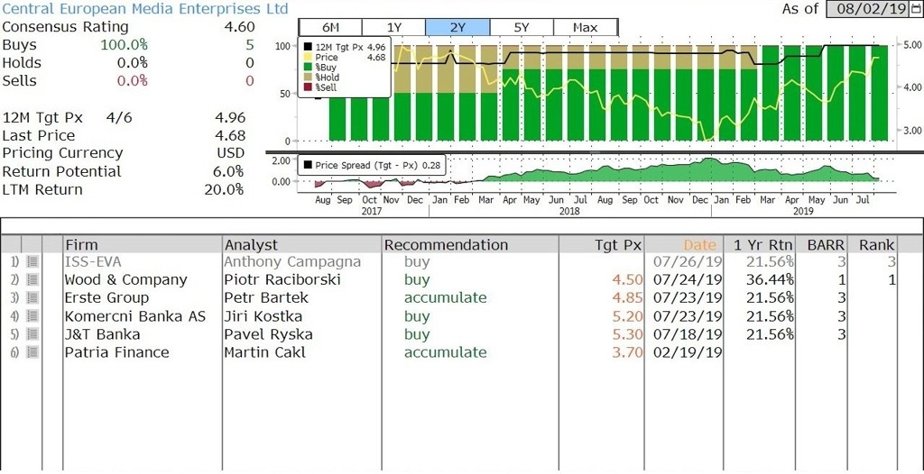Image resolution: width=924 pixels, height=474 pixels.
Task: Click analyst Piotr Raciborski
Action: (282, 279)
